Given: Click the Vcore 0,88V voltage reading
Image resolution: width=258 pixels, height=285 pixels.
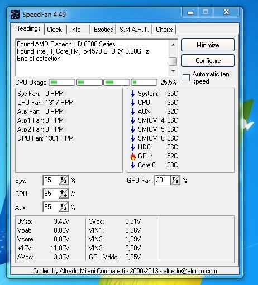Looking at the screenshot, I should (43, 239).
